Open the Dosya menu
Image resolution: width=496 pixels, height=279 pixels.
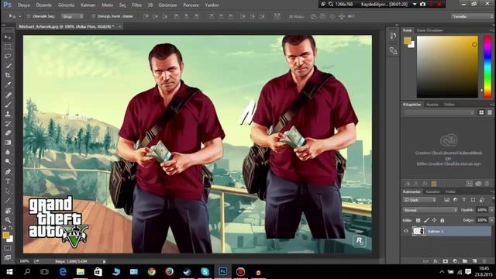[x=24, y=5]
